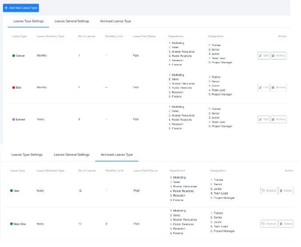The height and width of the screenshot is (247, 301).
Task: Edit the Earned leave type
Action: tap(263, 120)
